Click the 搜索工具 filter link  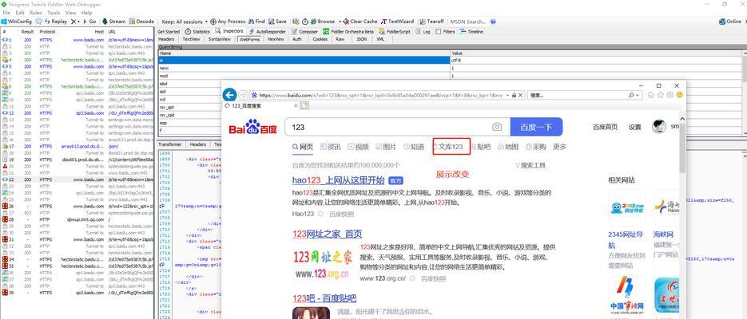(x=530, y=166)
